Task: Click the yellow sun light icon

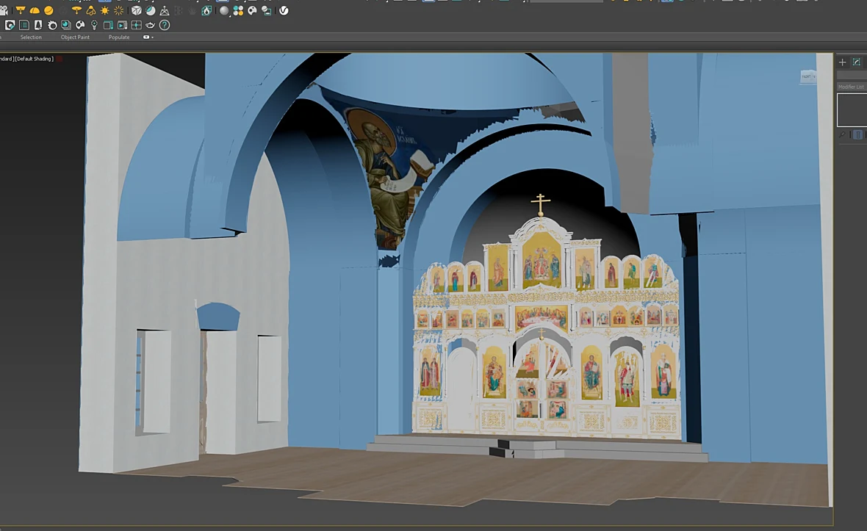Action: pos(104,10)
